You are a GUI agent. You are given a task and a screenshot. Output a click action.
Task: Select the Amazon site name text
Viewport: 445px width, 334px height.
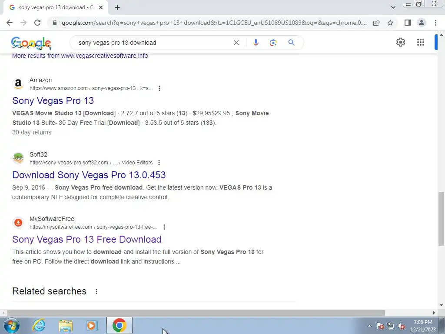pyautogui.click(x=40, y=80)
